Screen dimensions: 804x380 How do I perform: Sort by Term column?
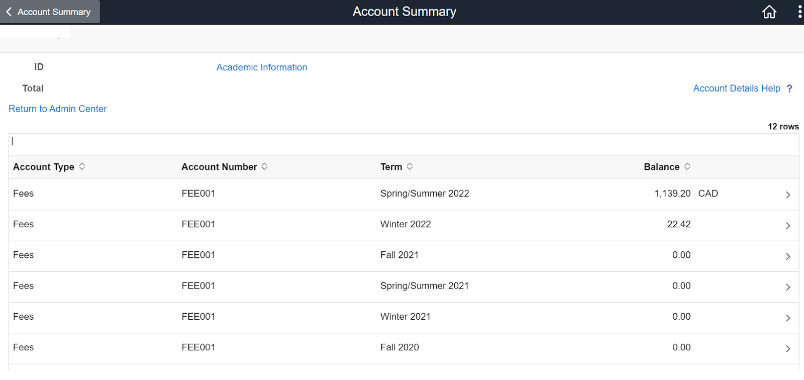point(410,166)
